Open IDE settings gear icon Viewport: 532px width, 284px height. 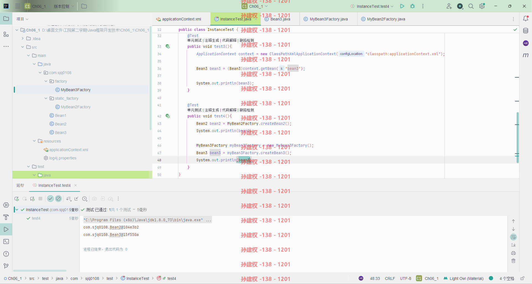(x=482, y=6)
